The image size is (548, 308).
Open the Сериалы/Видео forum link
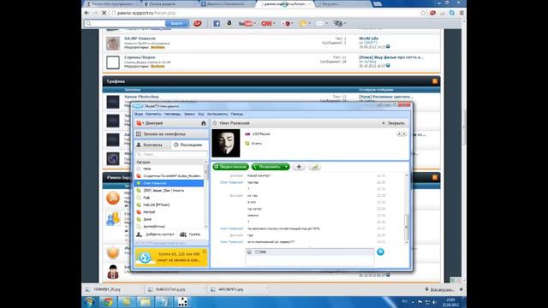click(140, 57)
